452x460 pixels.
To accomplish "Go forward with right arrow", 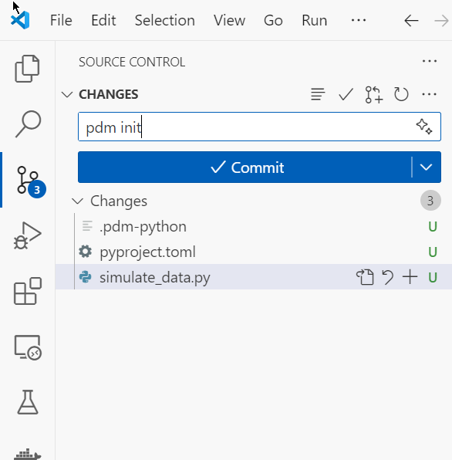I will click(441, 21).
